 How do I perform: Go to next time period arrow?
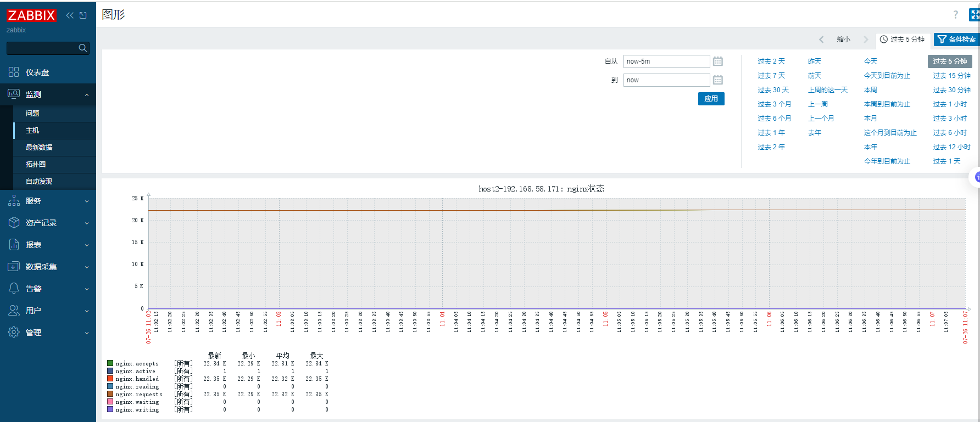click(866, 40)
